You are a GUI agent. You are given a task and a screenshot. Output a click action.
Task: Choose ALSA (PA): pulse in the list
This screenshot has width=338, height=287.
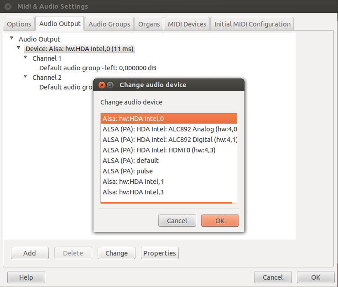(169, 171)
